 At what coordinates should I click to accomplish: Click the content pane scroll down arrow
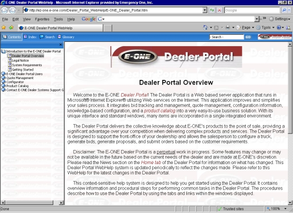point(290,203)
